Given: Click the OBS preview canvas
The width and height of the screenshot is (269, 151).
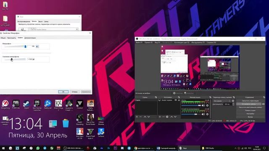Looking at the screenshot, I should click(x=200, y=67).
